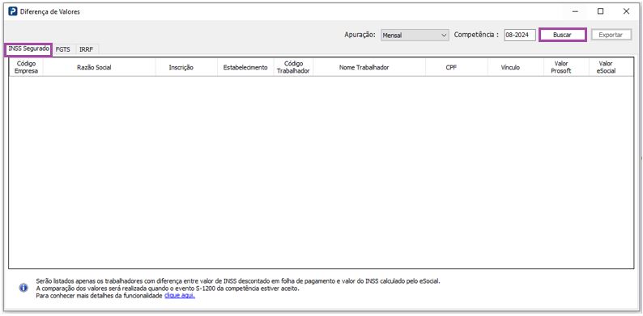The image size is (643, 316).
Task: Click the note mentioning evento S-1200
Action: point(168,289)
